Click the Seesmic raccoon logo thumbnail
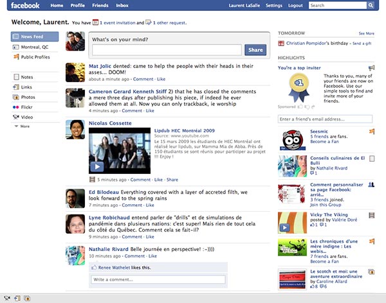Viewport: 386px width, 303px height. click(x=293, y=140)
